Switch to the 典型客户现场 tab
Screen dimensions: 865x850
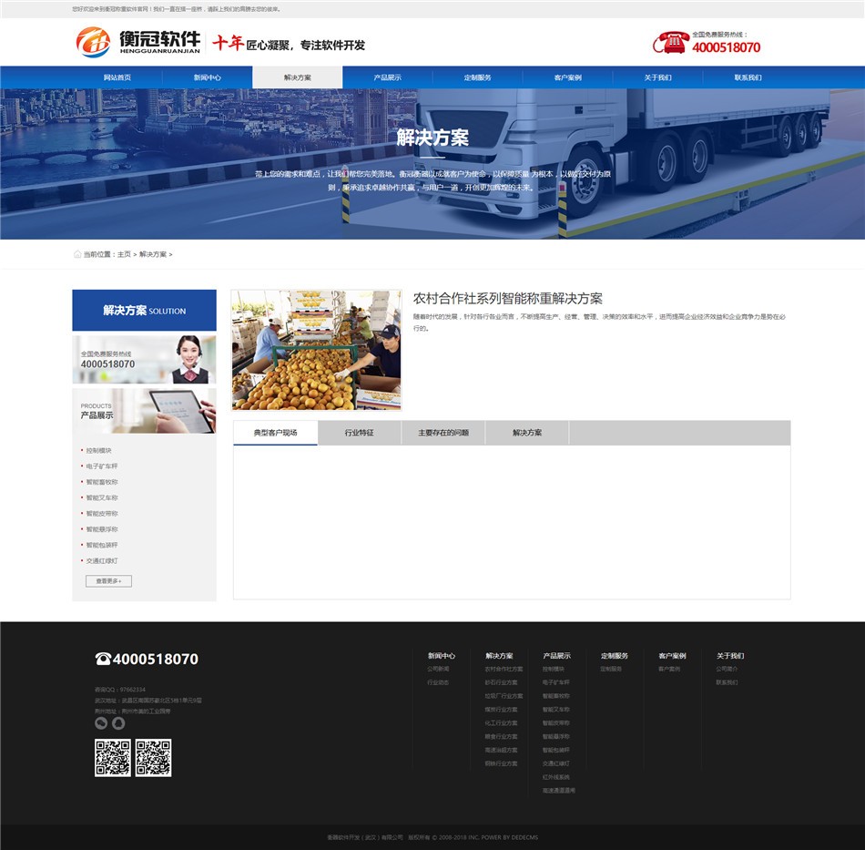(275, 433)
